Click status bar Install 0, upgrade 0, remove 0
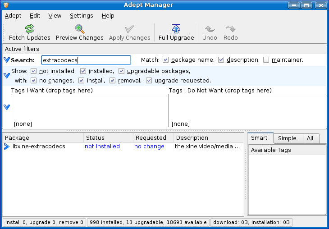This screenshot has width=329, height=229. tap(44, 222)
